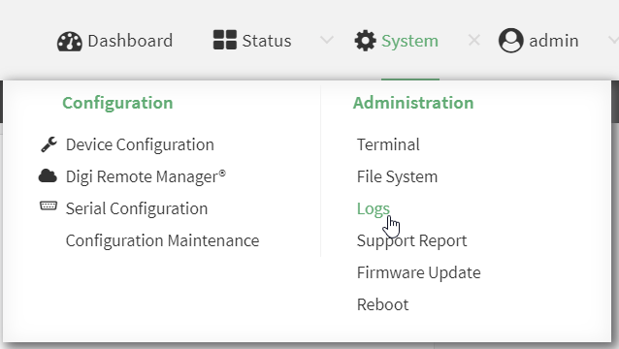Click the Device Configuration wrench icon
The image size is (619, 349).
click(49, 144)
